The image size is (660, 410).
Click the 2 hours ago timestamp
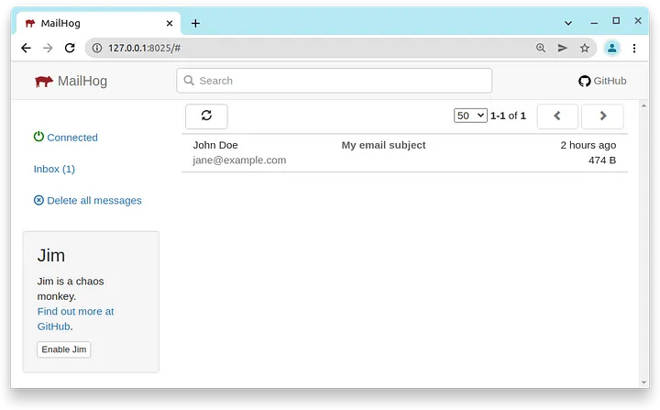(588, 145)
